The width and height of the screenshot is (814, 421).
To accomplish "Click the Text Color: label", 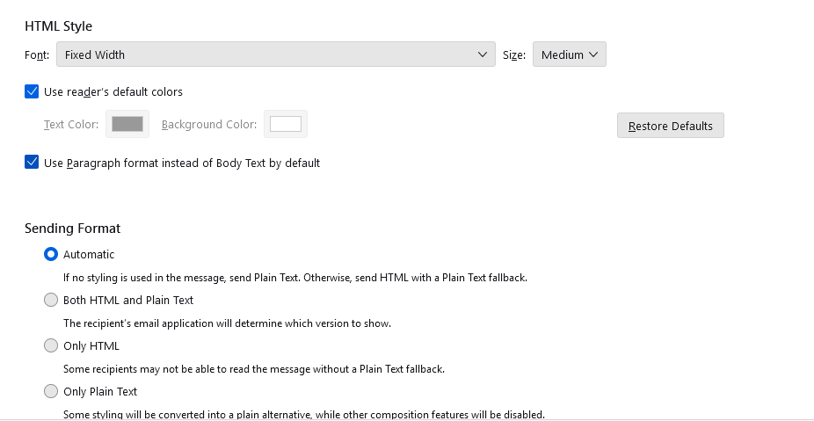I will coord(71,125).
